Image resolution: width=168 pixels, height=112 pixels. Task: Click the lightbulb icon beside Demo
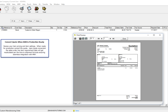click(x=74, y=111)
